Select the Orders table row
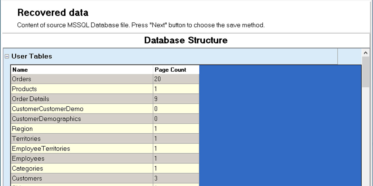The image size is (373, 186). coord(55,79)
